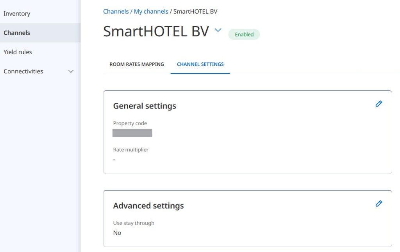Click the Rate multiplier label
The width and height of the screenshot is (400, 252).
coord(131,150)
